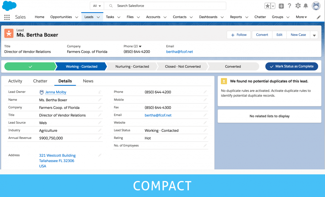Open Setup via the gear icon

click(x=298, y=6)
